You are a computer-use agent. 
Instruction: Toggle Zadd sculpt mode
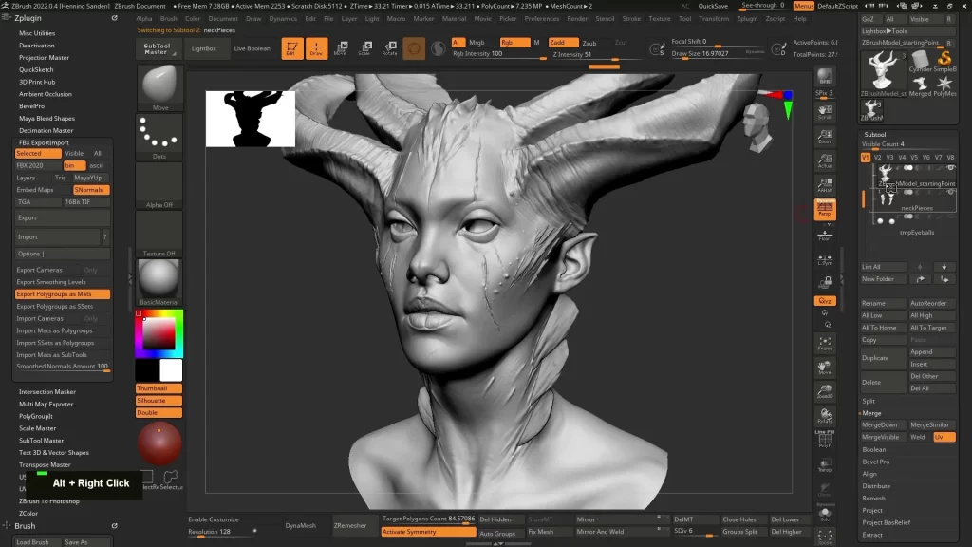click(x=563, y=42)
